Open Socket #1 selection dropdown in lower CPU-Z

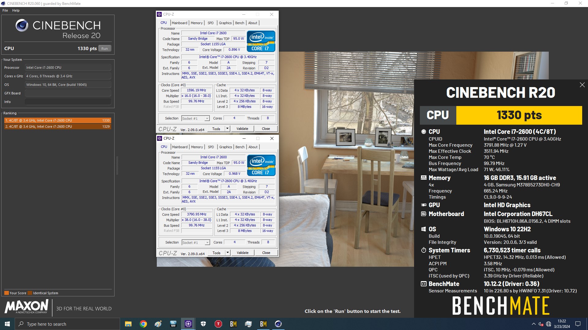click(196, 243)
